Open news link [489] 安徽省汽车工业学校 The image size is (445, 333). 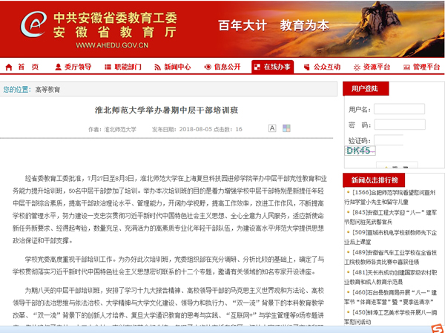(391, 257)
